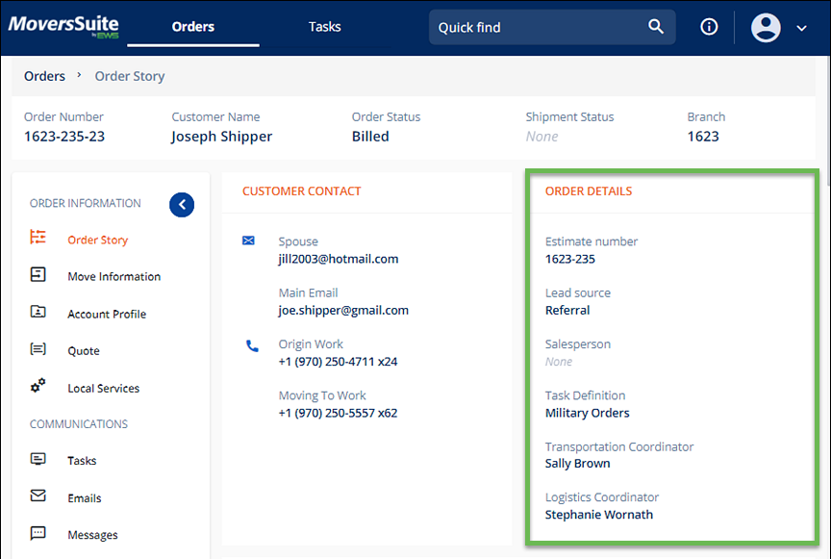The image size is (831, 559).
Task: Click the Local Services gears icon
Action: [38, 388]
